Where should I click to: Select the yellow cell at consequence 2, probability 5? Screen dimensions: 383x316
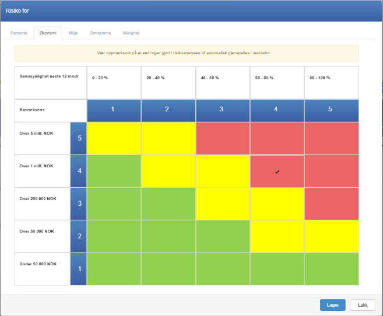[332, 236]
